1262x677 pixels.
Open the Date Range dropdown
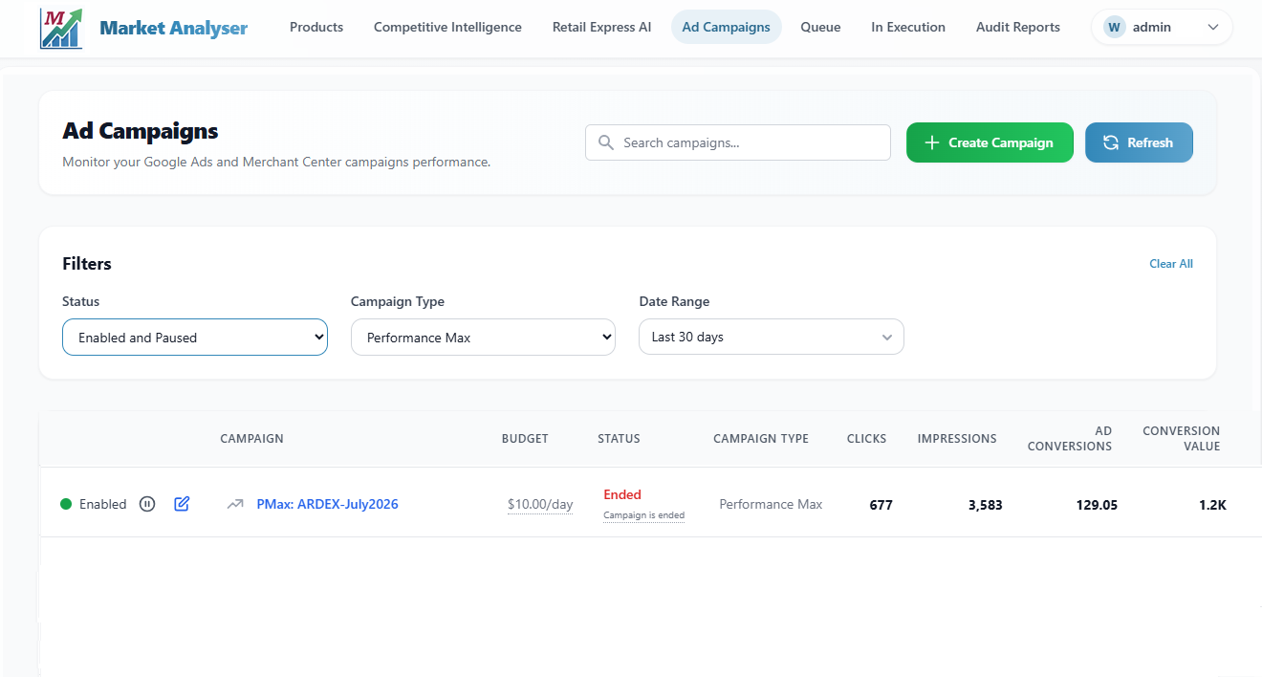point(772,337)
